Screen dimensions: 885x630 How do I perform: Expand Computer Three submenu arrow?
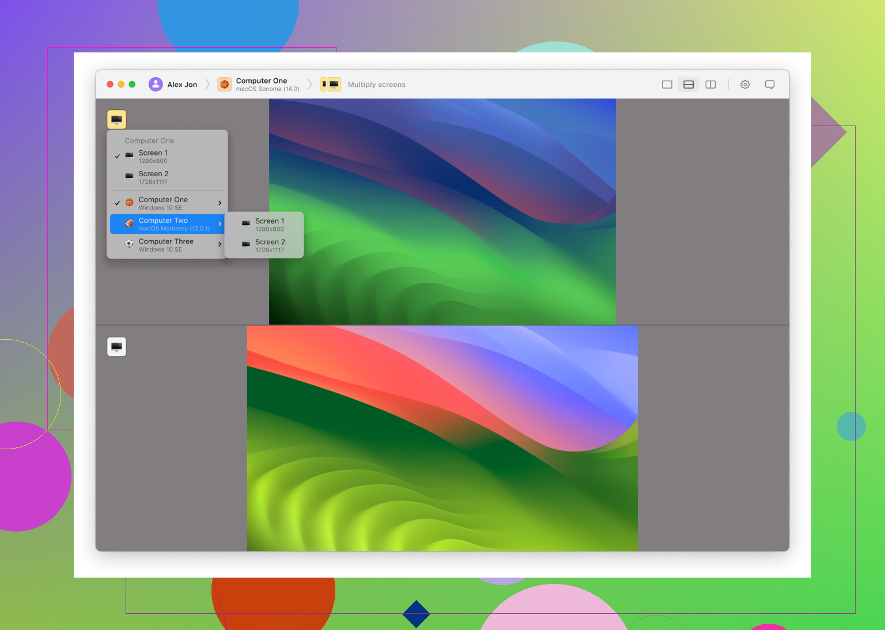point(220,245)
